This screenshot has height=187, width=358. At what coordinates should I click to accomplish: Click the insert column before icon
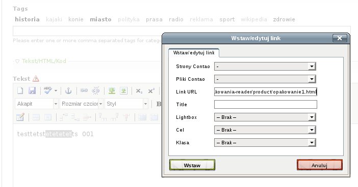103,117
